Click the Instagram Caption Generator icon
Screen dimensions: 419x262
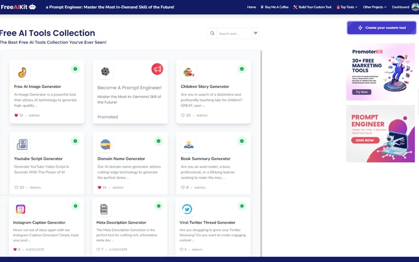[x=20, y=209]
